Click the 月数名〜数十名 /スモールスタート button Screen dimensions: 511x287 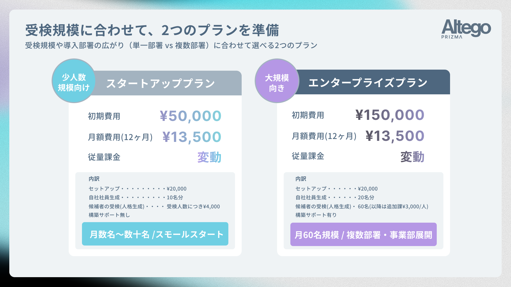coord(155,234)
